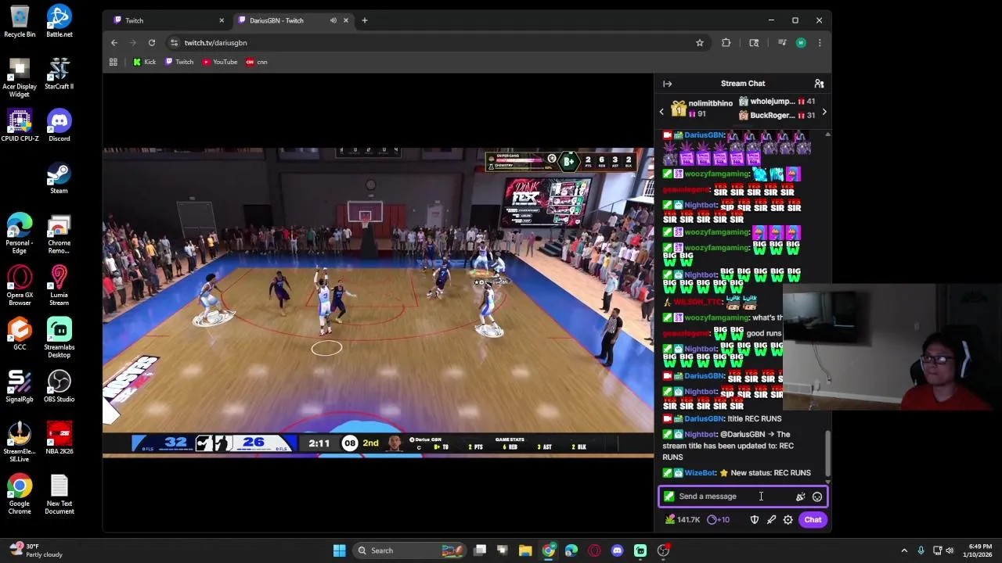Bookmark this page with the star icon
The image size is (1002, 563).
pyautogui.click(x=700, y=43)
